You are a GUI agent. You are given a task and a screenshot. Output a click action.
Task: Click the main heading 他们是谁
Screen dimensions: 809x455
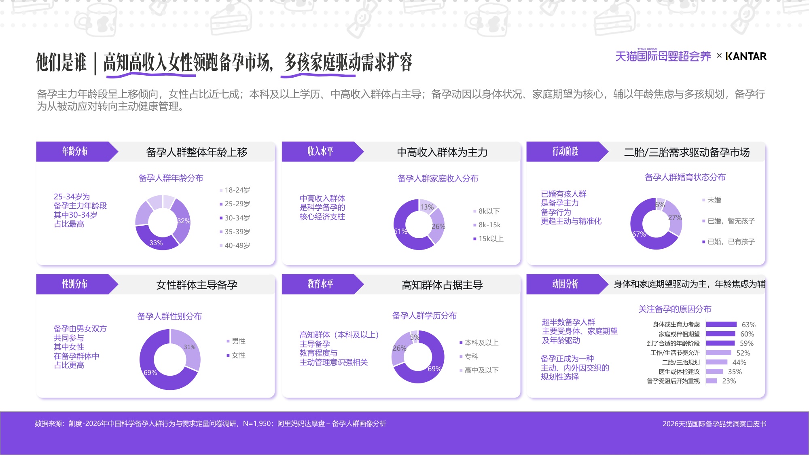tap(61, 62)
